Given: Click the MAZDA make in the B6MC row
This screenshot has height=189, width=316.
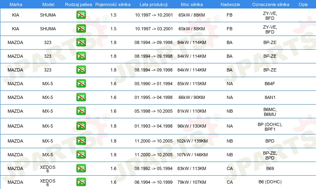Looking at the screenshot, I should pyautogui.click(x=15, y=111).
